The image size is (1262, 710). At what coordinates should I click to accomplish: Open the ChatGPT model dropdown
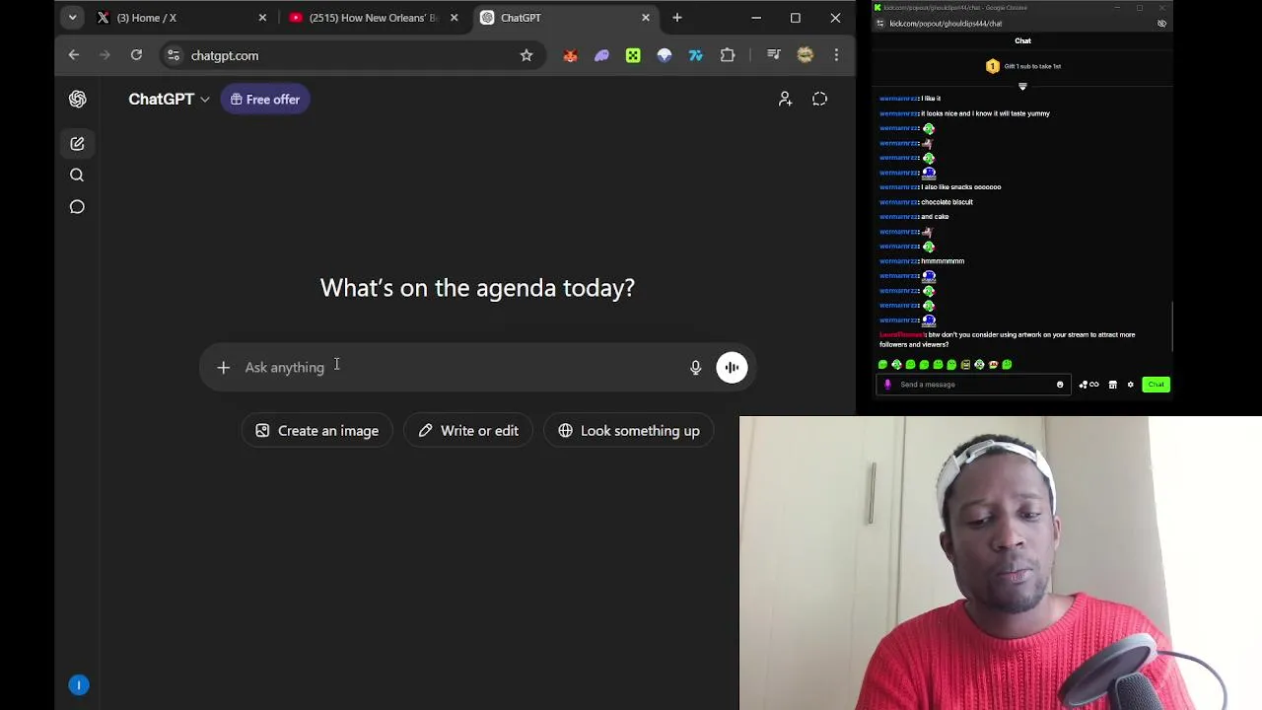pyautogui.click(x=169, y=99)
